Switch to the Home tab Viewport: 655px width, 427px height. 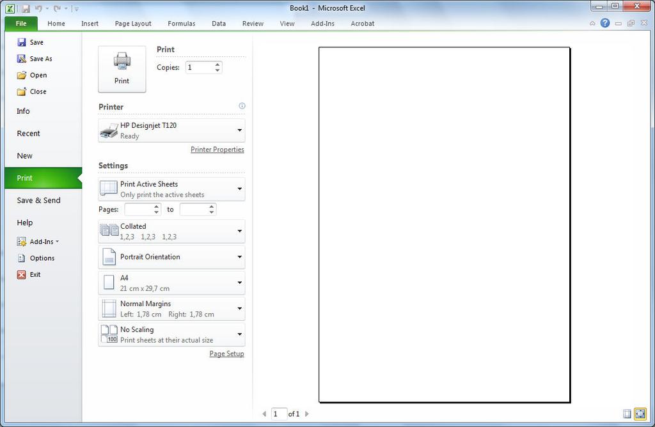[56, 24]
